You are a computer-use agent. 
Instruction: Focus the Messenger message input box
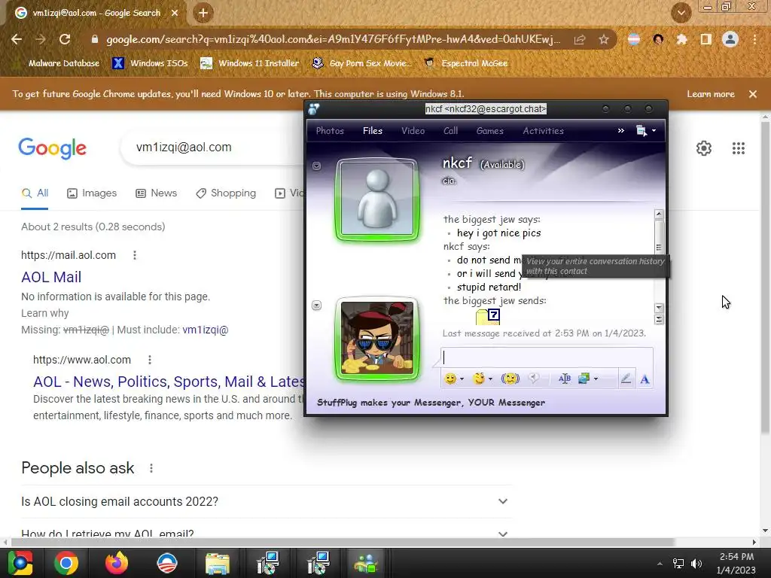coord(547,357)
